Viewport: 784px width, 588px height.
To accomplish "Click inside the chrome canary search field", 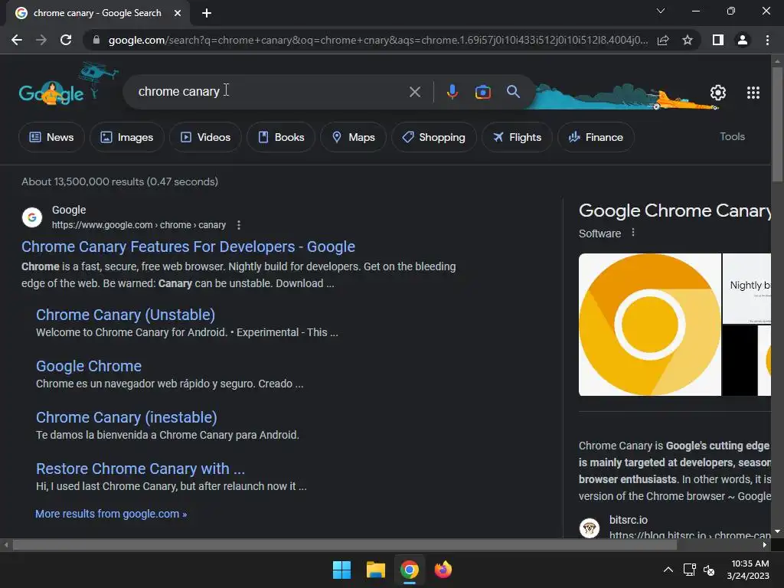I will click(270, 92).
